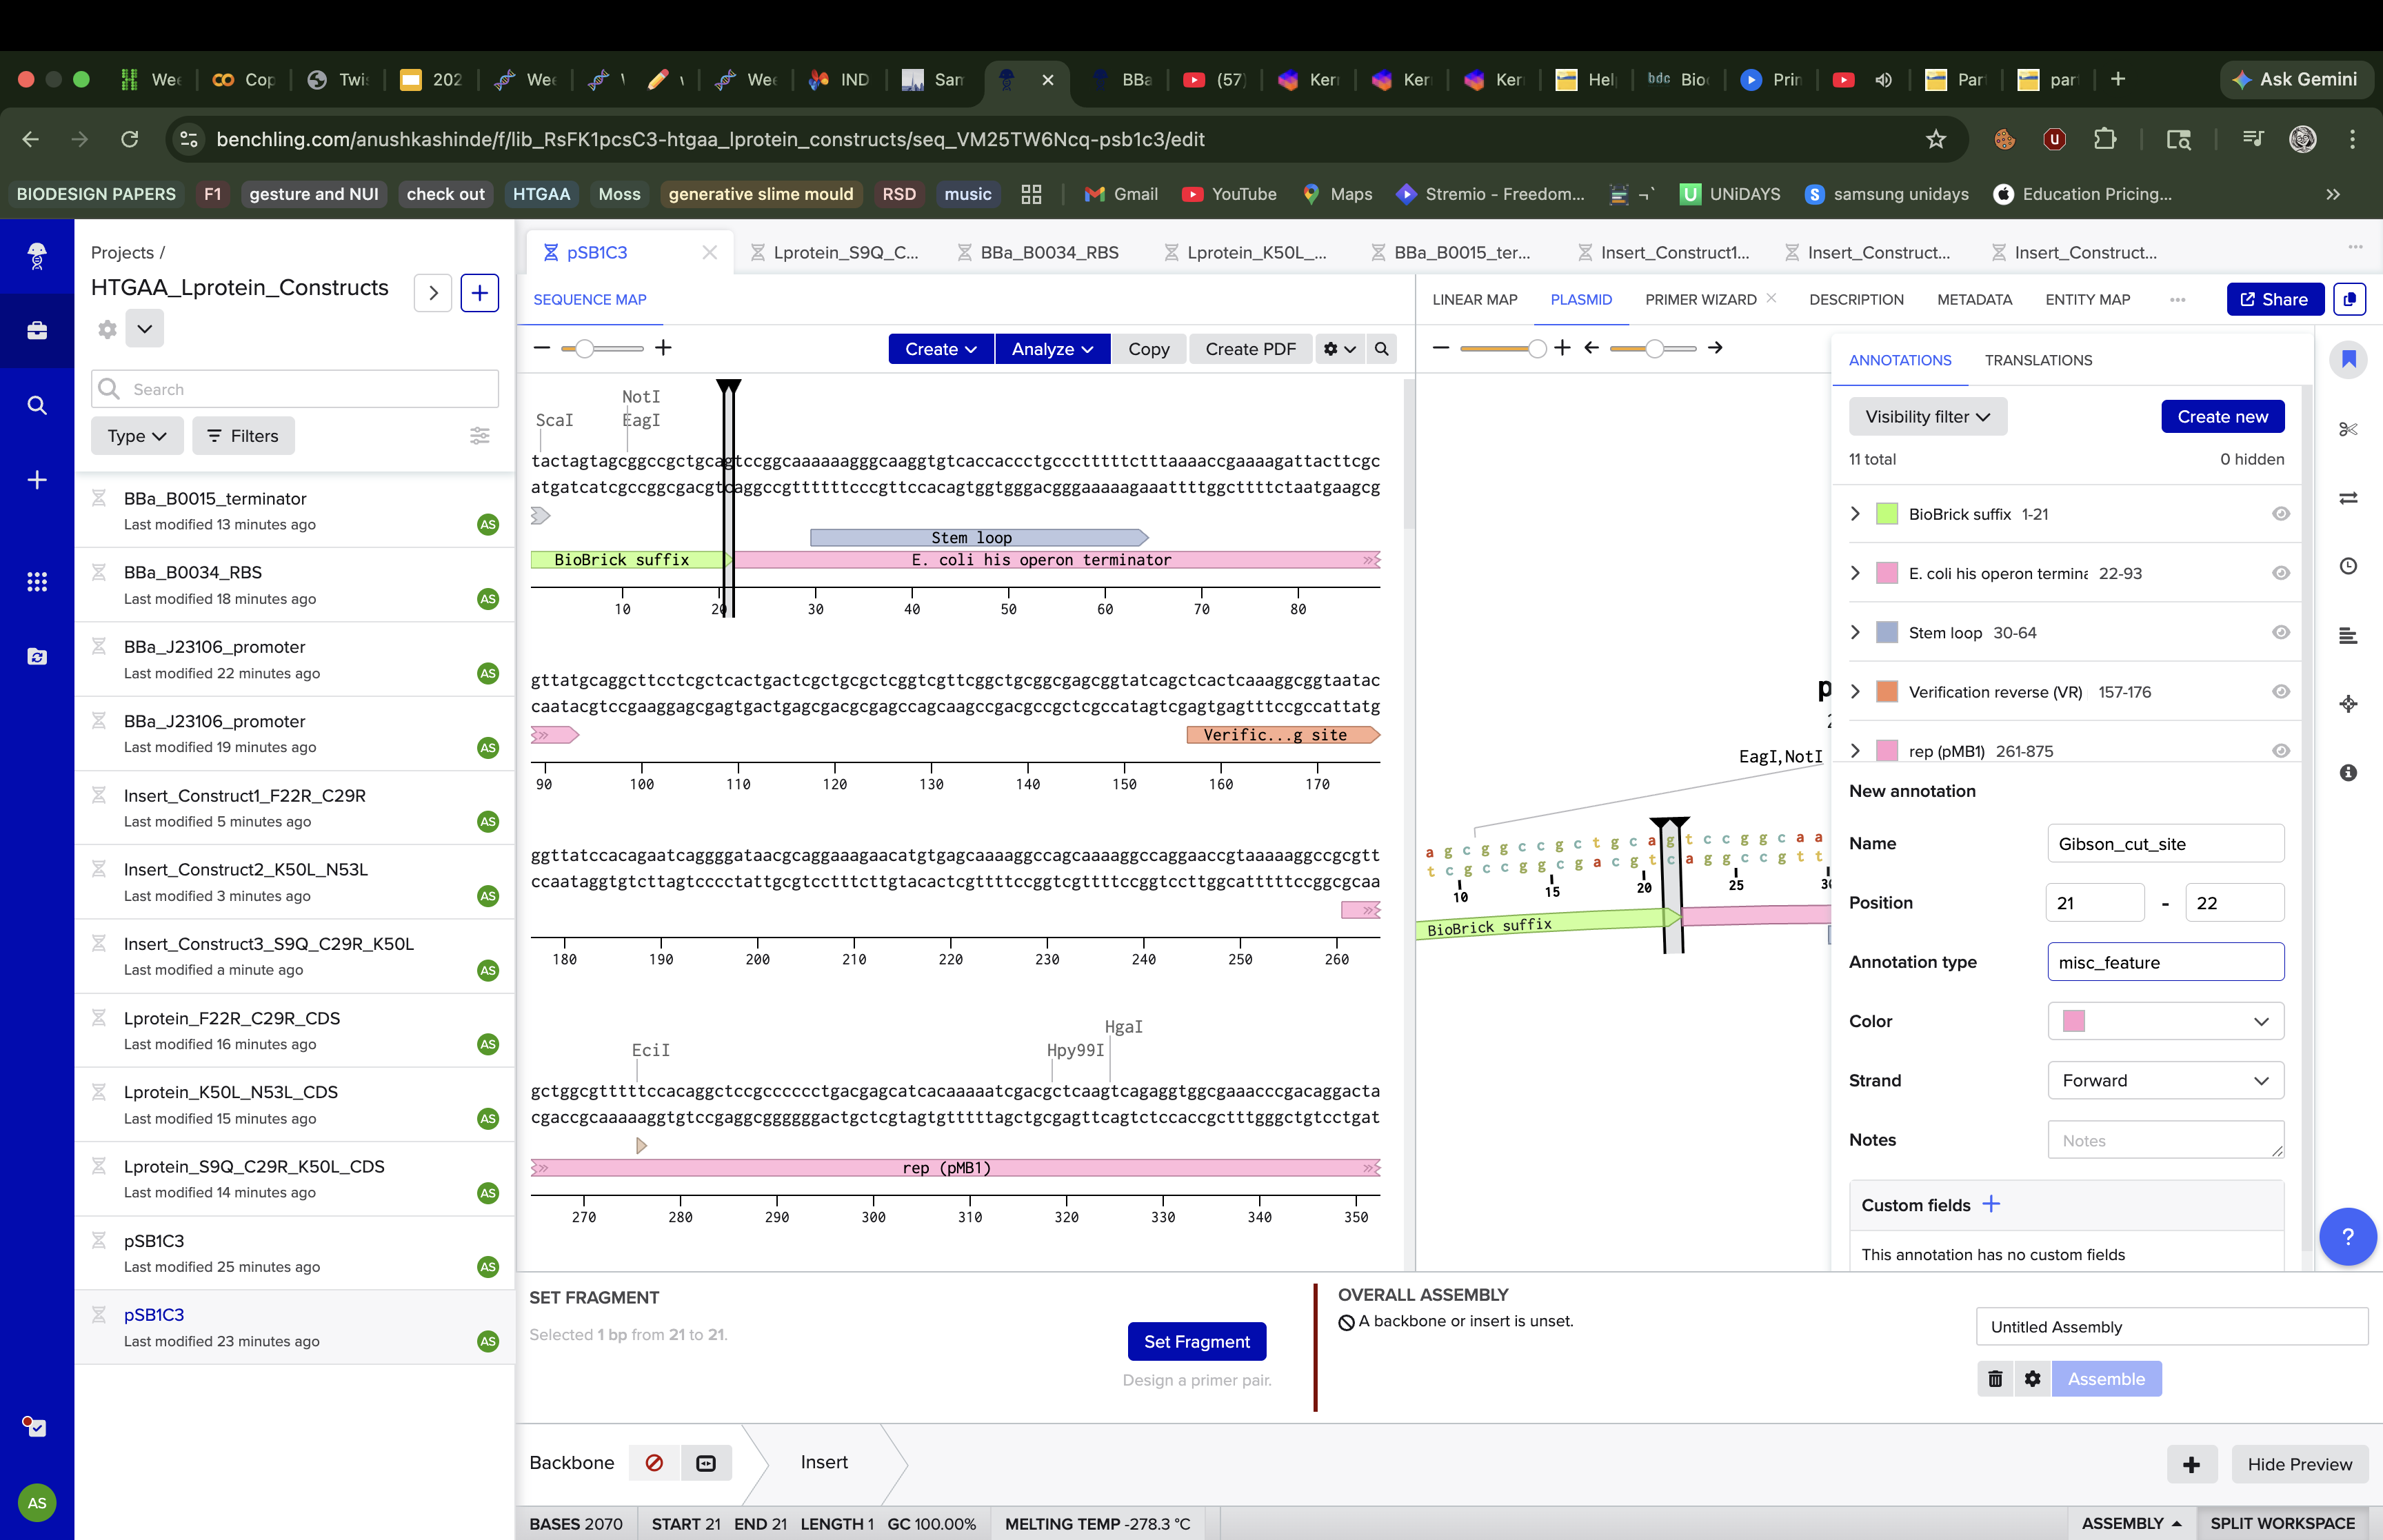Screen dimensions: 2383x1540
Task: Expand the rep (pMB1) annotation row
Action: click(1856, 750)
